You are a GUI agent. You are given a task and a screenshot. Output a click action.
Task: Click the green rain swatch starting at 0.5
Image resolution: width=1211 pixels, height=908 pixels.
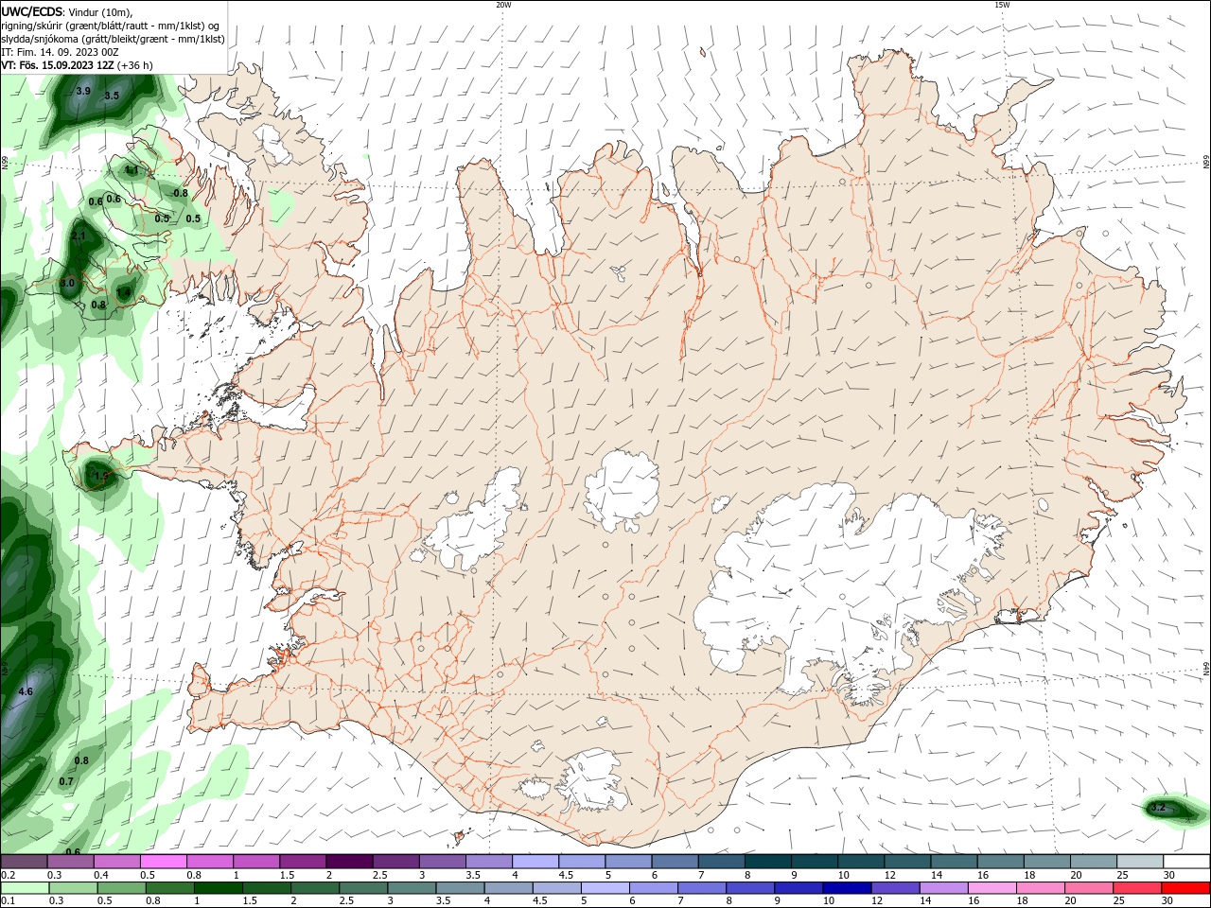point(121,888)
